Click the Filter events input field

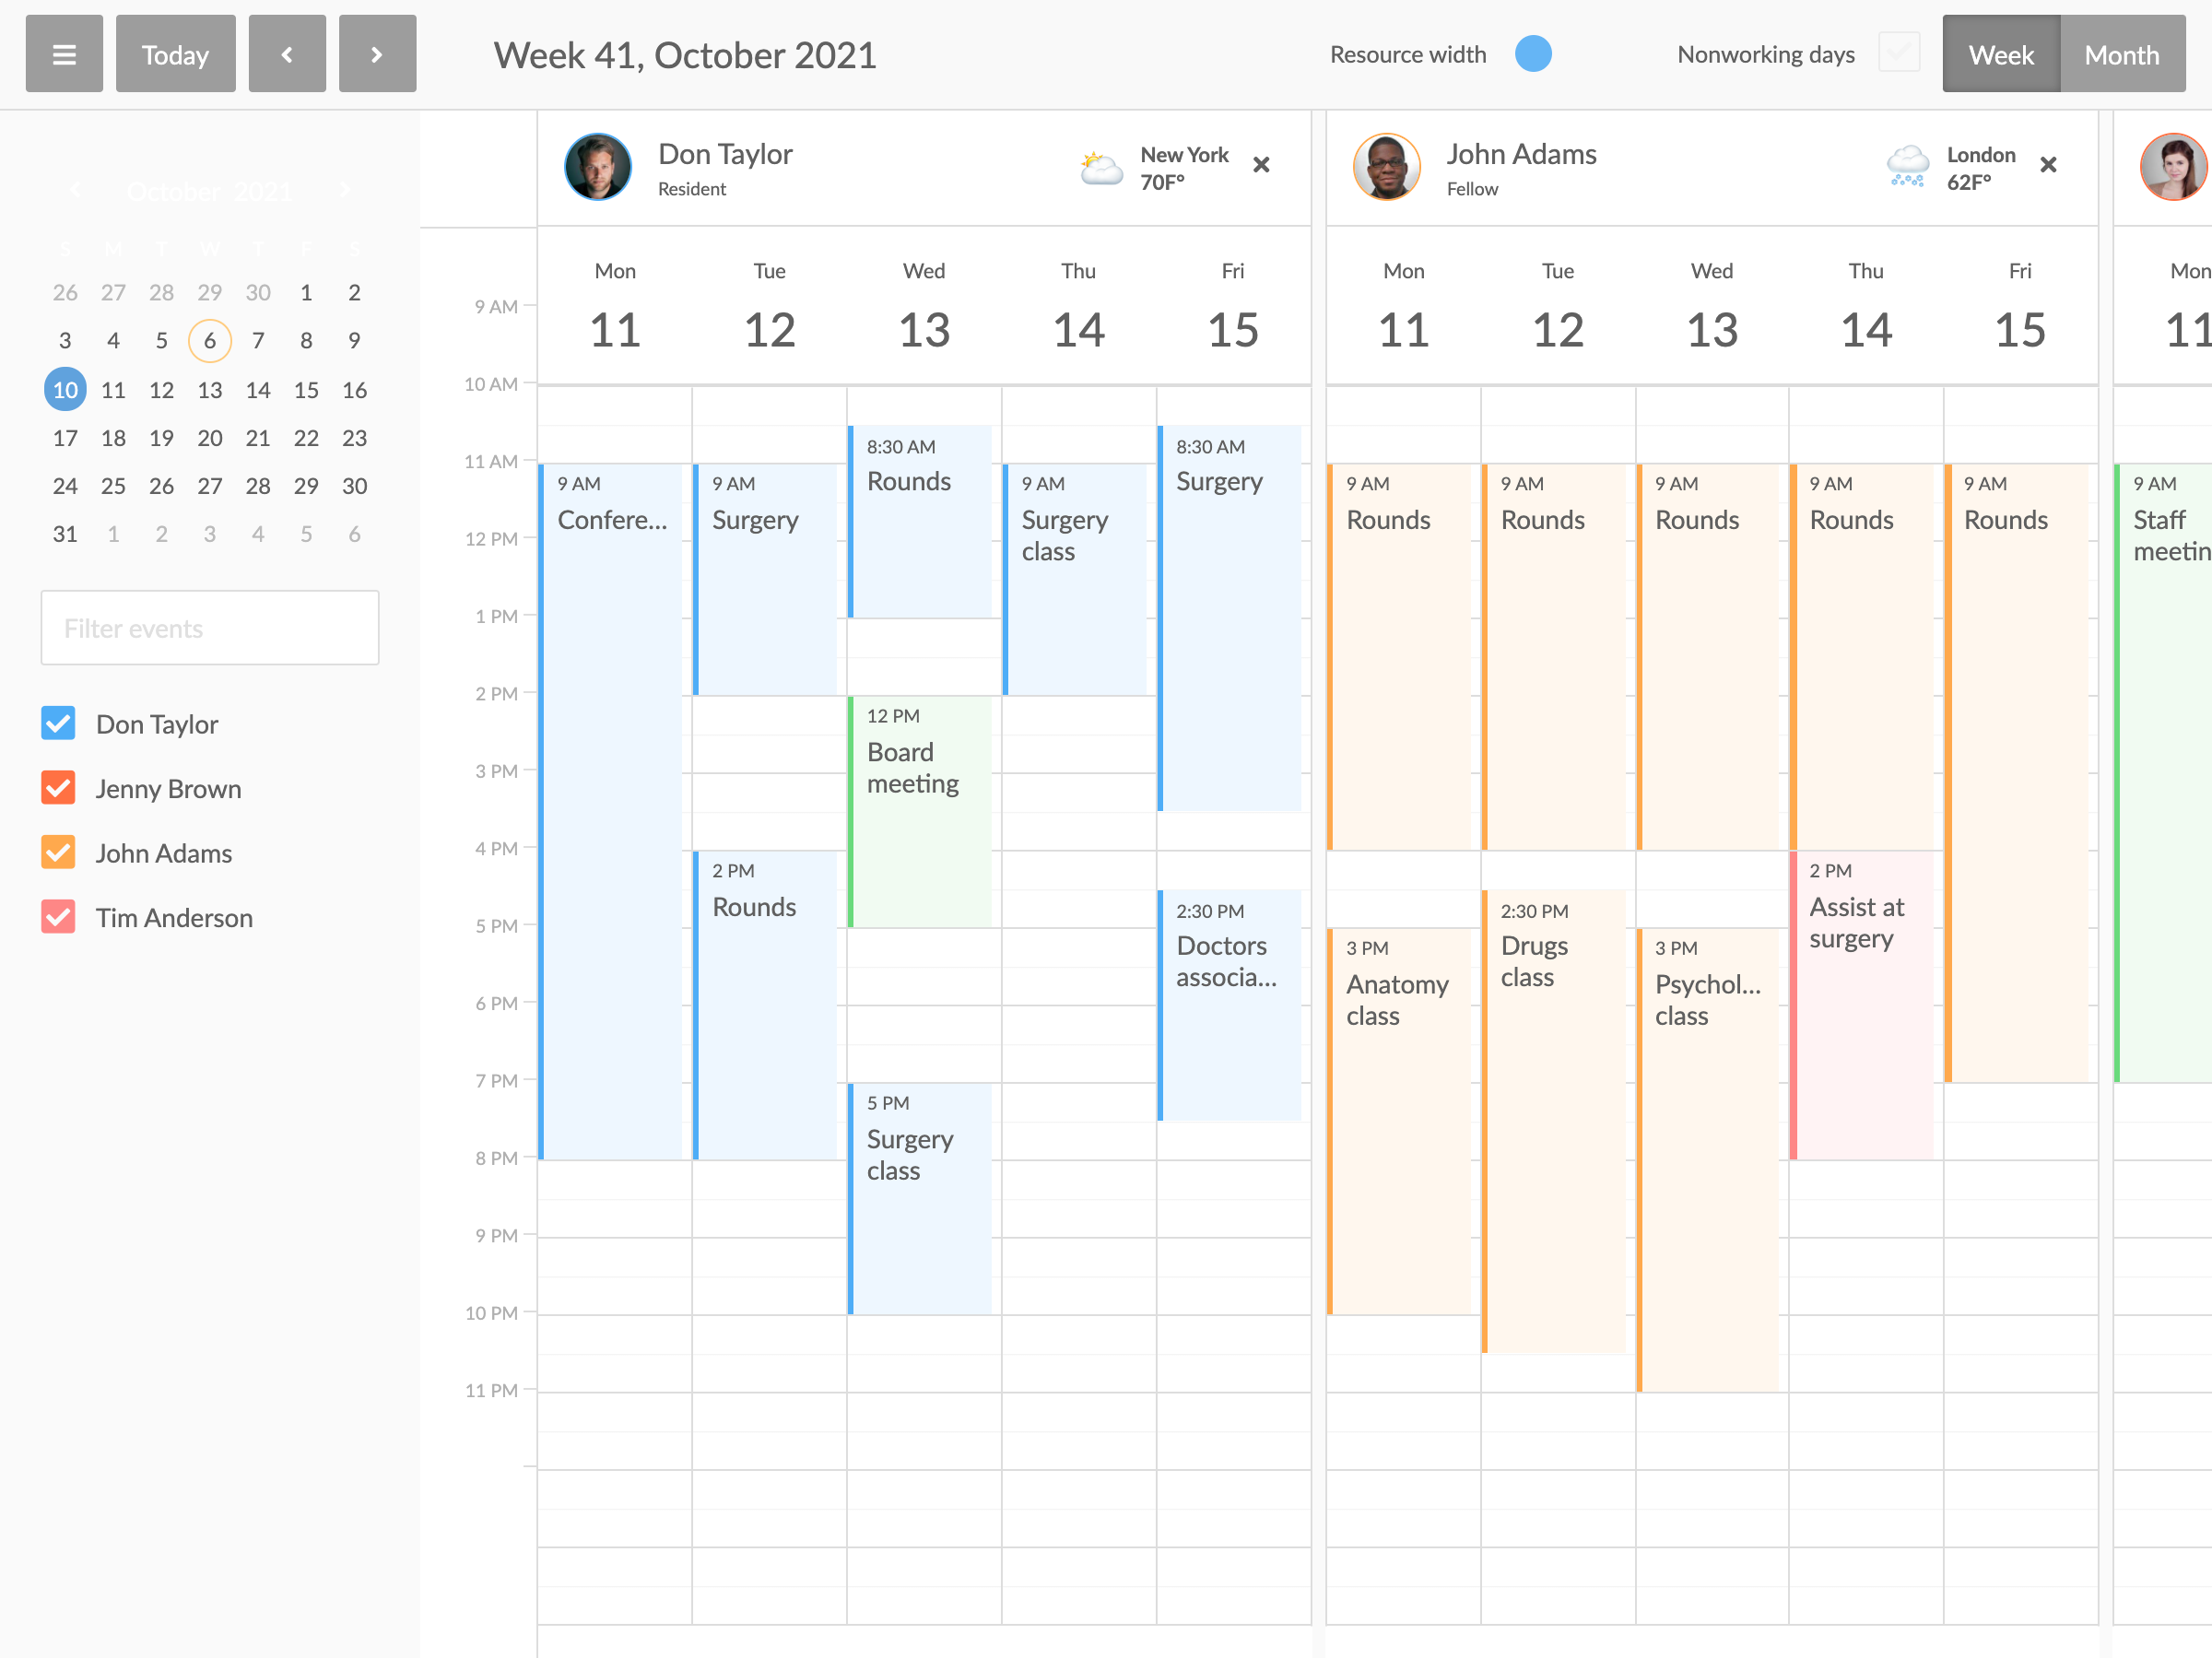tap(210, 628)
